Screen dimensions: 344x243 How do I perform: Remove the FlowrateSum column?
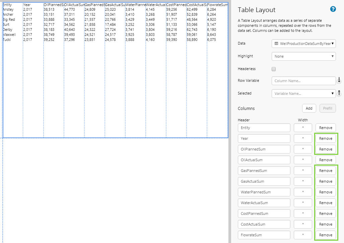coord(326,235)
